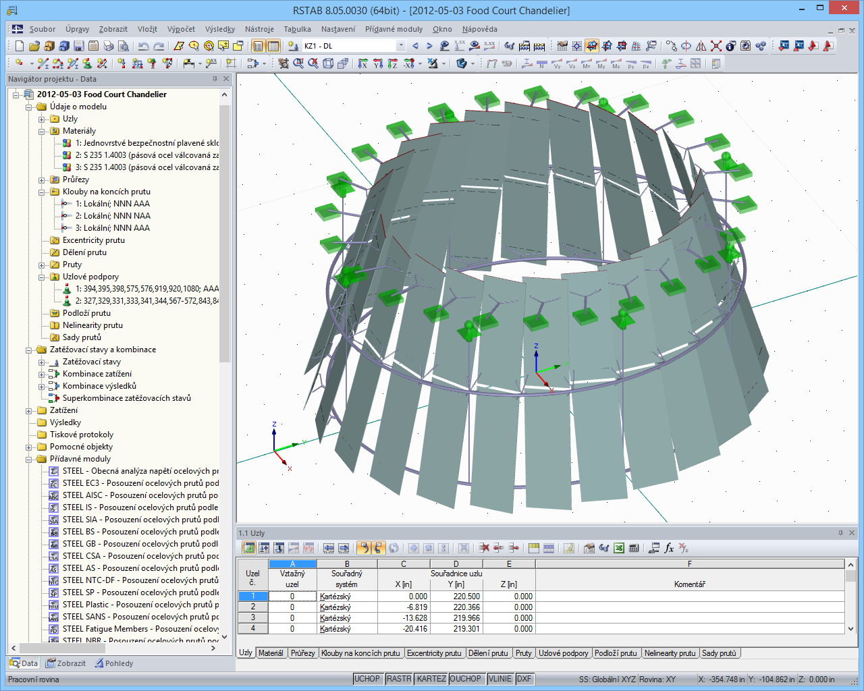Go to next load case arrow
The image size is (864, 691).
pyautogui.click(x=429, y=46)
